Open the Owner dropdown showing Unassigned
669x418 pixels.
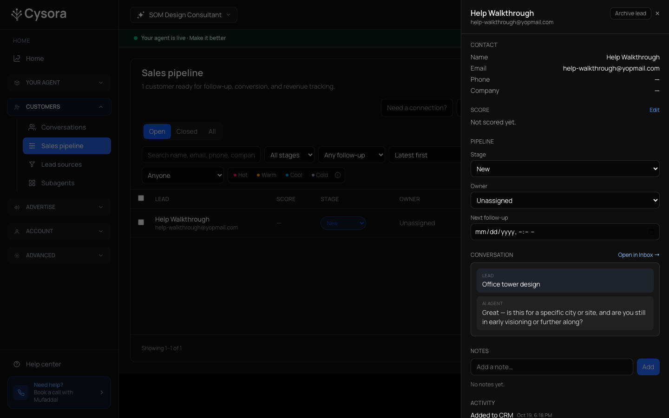pyautogui.click(x=565, y=201)
